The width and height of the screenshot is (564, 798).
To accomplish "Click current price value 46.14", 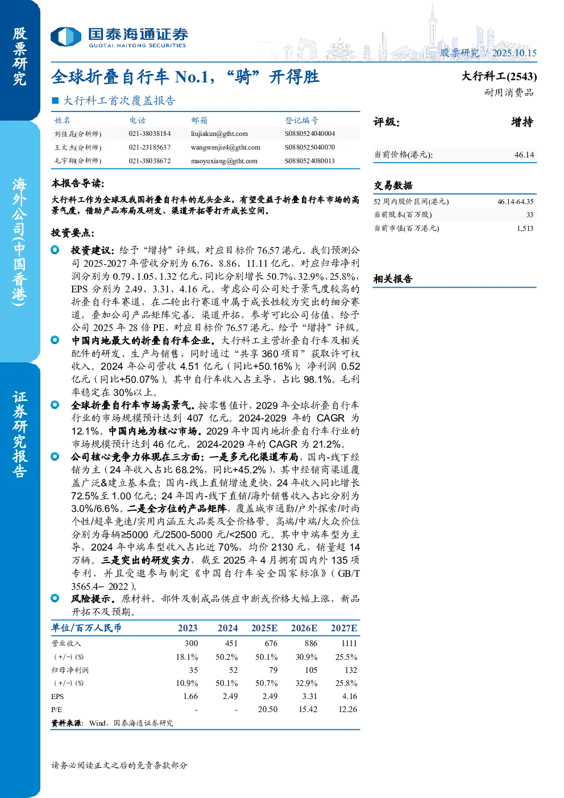I will coord(524,155).
